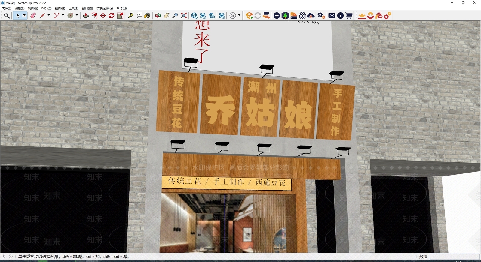Choose the Eraser tool
The height and width of the screenshot is (262, 481).
pos(33,16)
